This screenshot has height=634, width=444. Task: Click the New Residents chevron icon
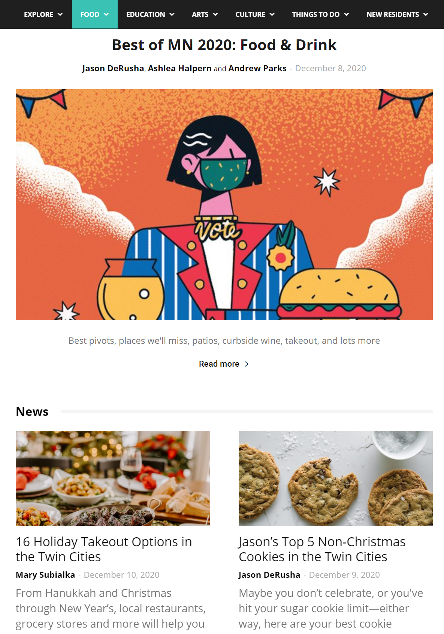[426, 15]
